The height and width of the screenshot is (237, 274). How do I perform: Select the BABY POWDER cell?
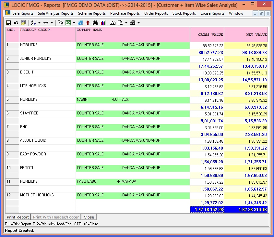point(47,154)
